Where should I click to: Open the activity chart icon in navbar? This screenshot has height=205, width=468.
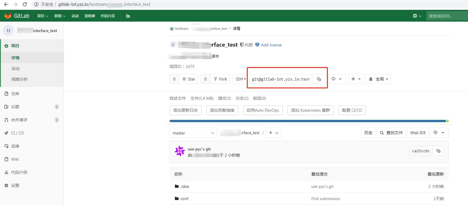pyautogui.click(x=128, y=16)
